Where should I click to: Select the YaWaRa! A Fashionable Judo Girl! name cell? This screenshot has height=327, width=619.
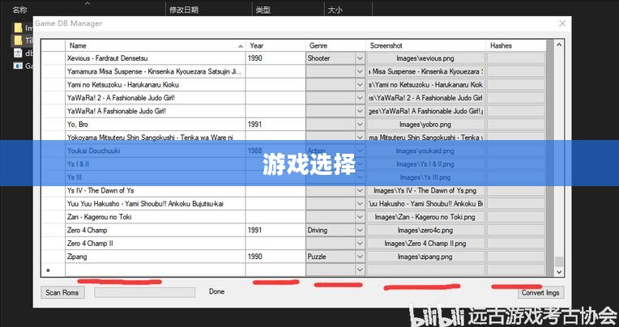tap(155, 111)
